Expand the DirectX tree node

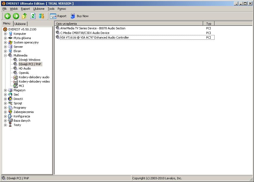(5, 99)
